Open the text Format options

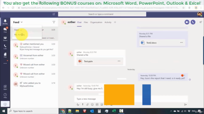tap(78, 104)
